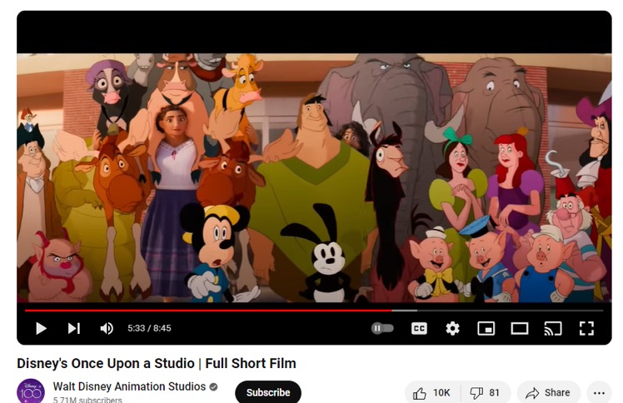Mute the video volume
Screen dimensions: 623x403
[x=107, y=328]
